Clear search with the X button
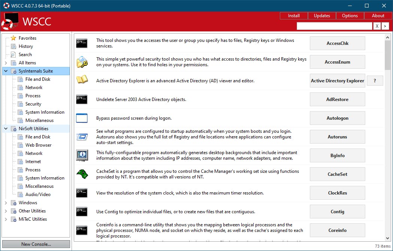393x251 pixels. (x=377, y=26)
